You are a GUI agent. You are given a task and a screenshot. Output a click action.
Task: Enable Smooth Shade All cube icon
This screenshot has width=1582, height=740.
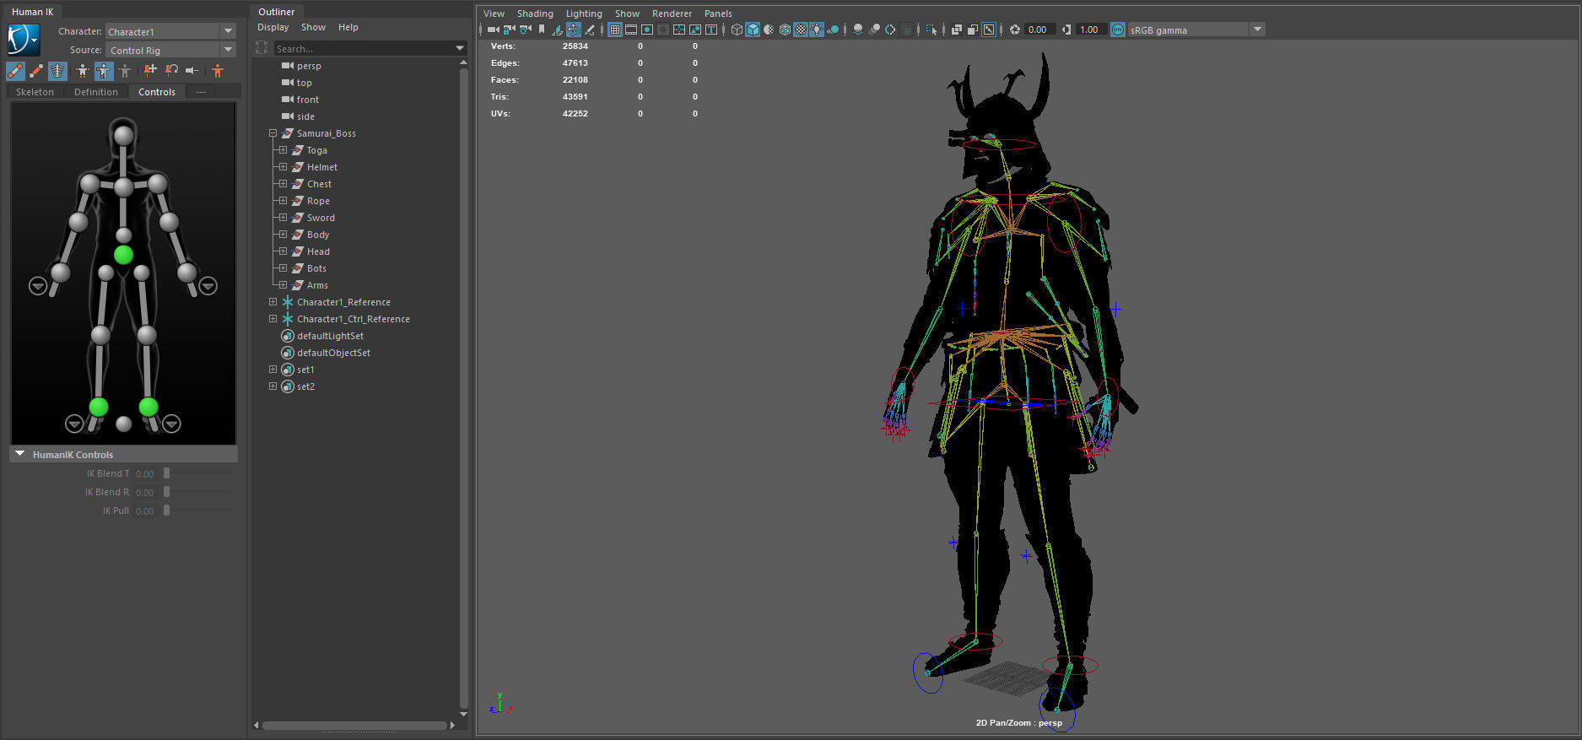[753, 30]
